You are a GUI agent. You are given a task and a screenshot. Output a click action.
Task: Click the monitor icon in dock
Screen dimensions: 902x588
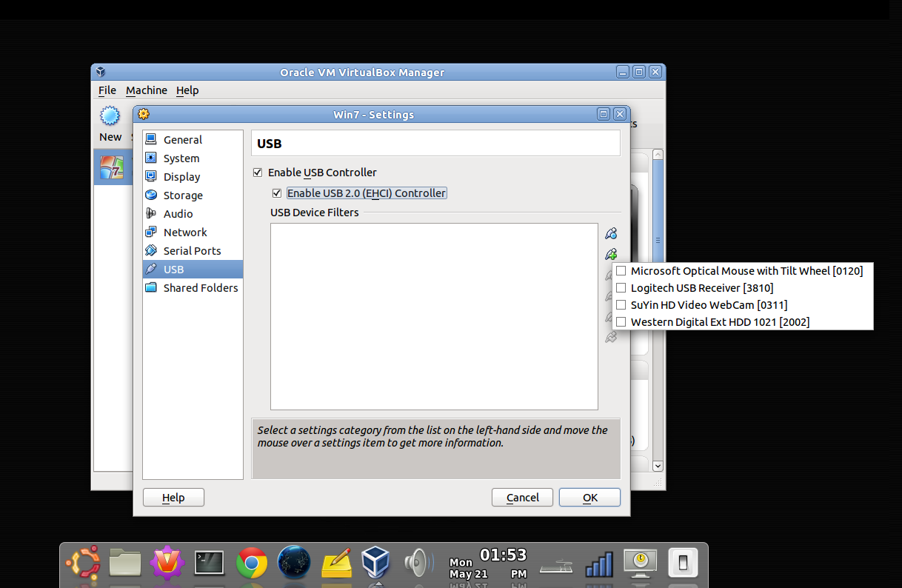coord(640,563)
